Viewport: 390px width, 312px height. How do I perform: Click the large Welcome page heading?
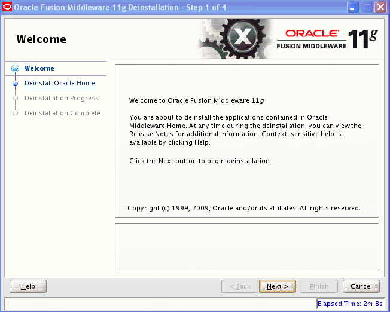tap(41, 39)
